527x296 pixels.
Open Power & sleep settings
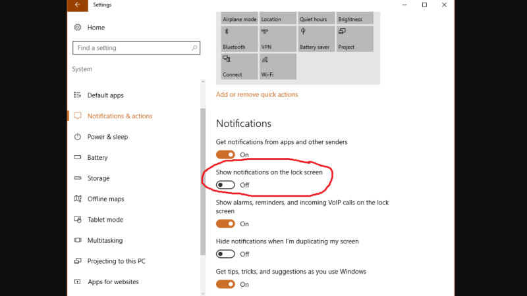[x=107, y=137]
